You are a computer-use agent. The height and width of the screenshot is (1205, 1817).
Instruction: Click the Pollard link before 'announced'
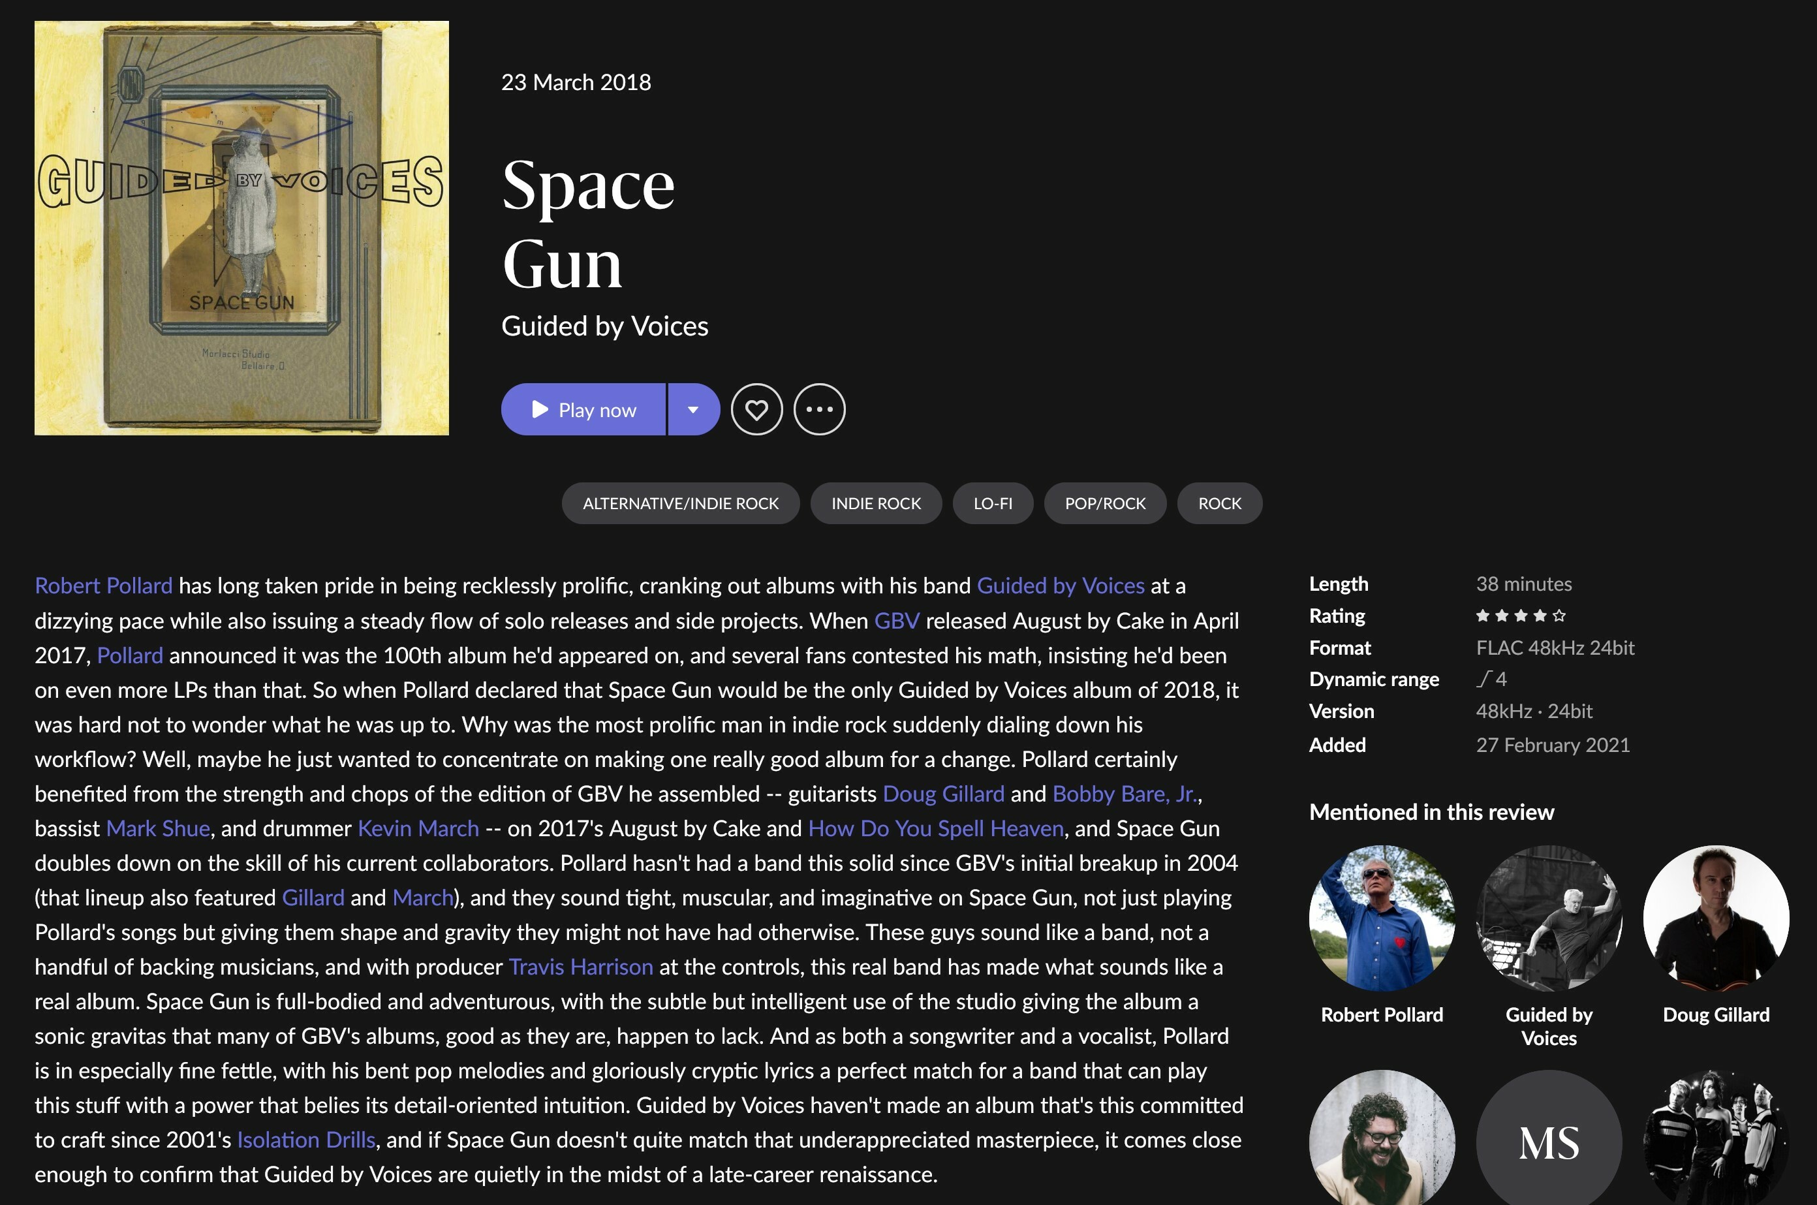pyautogui.click(x=130, y=655)
